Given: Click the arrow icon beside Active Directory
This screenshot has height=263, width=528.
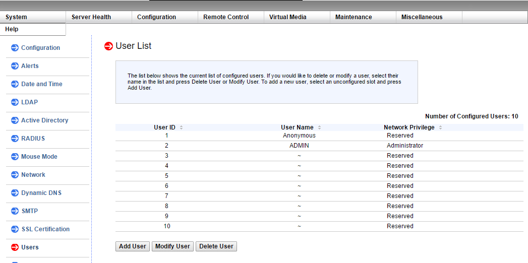Looking at the screenshot, I should (15, 120).
